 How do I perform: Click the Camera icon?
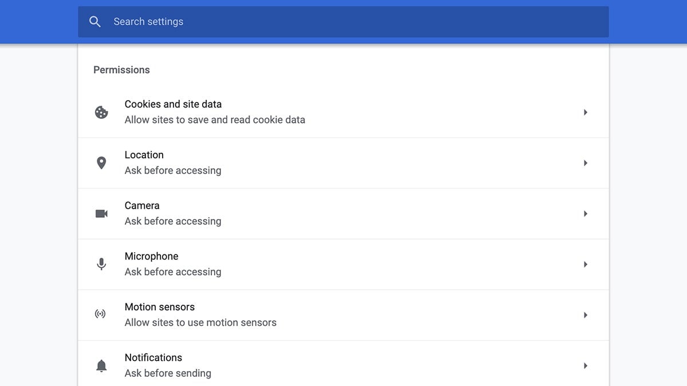click(x=101, y=213)
